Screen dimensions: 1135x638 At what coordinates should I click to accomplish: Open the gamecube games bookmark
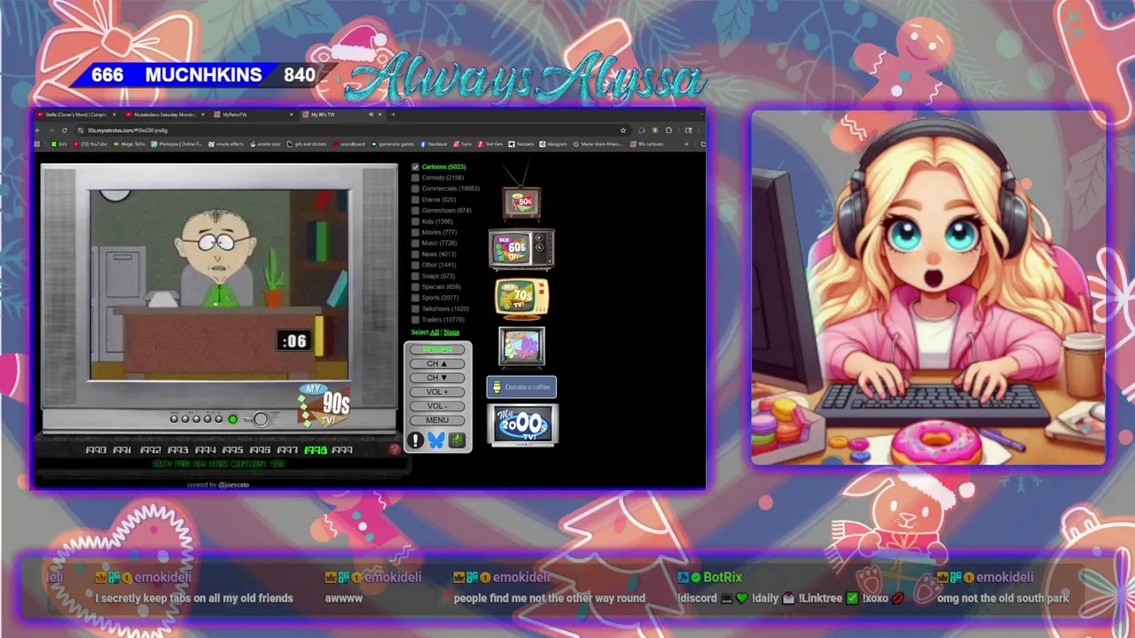[x=393, y=144]
